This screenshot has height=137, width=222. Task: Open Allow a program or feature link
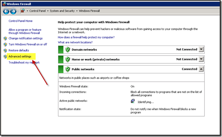pos(25,31)
